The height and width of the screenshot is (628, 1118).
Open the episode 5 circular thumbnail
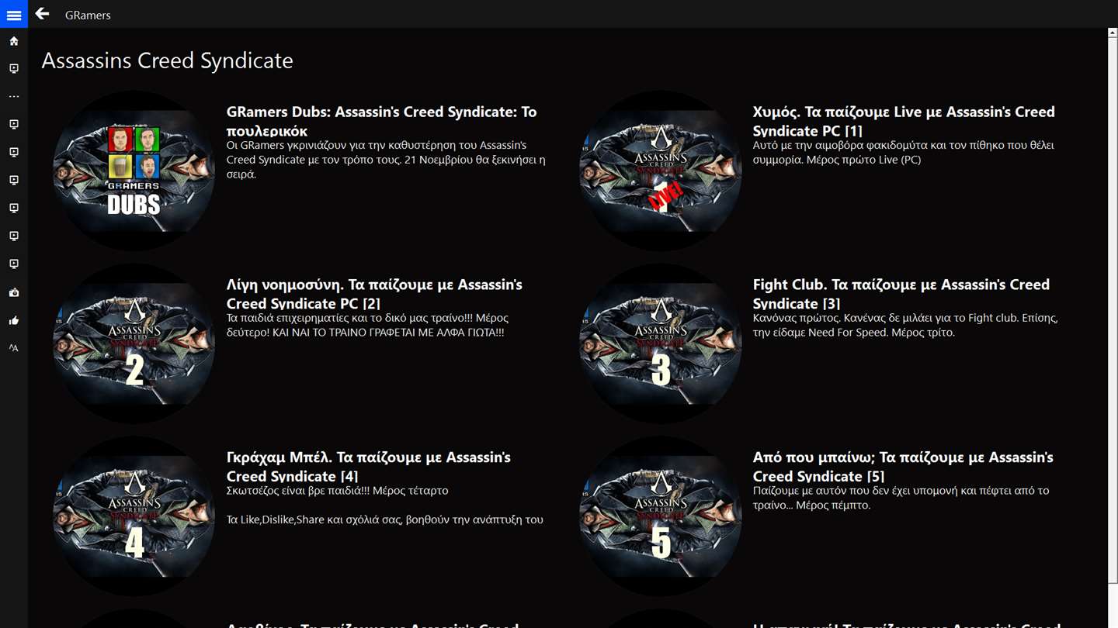coord(660,516)
